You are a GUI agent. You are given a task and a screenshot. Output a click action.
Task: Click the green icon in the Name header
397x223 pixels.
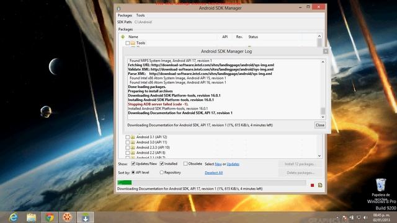(123, 37)
